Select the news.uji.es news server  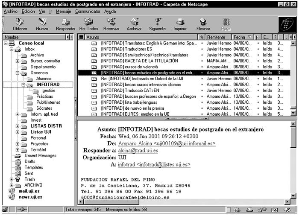[x=30, y=197]
